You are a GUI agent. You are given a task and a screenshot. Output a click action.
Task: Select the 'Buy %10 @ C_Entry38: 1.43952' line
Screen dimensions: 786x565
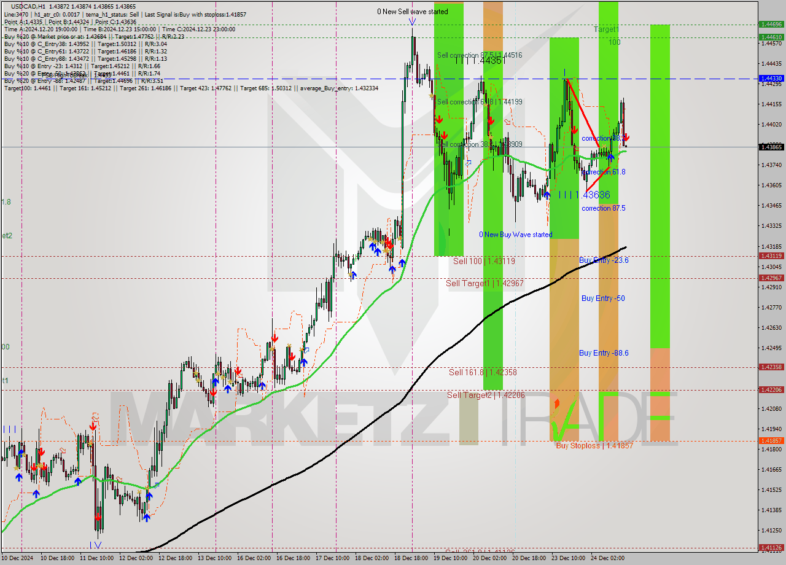(x=85, y=44)
